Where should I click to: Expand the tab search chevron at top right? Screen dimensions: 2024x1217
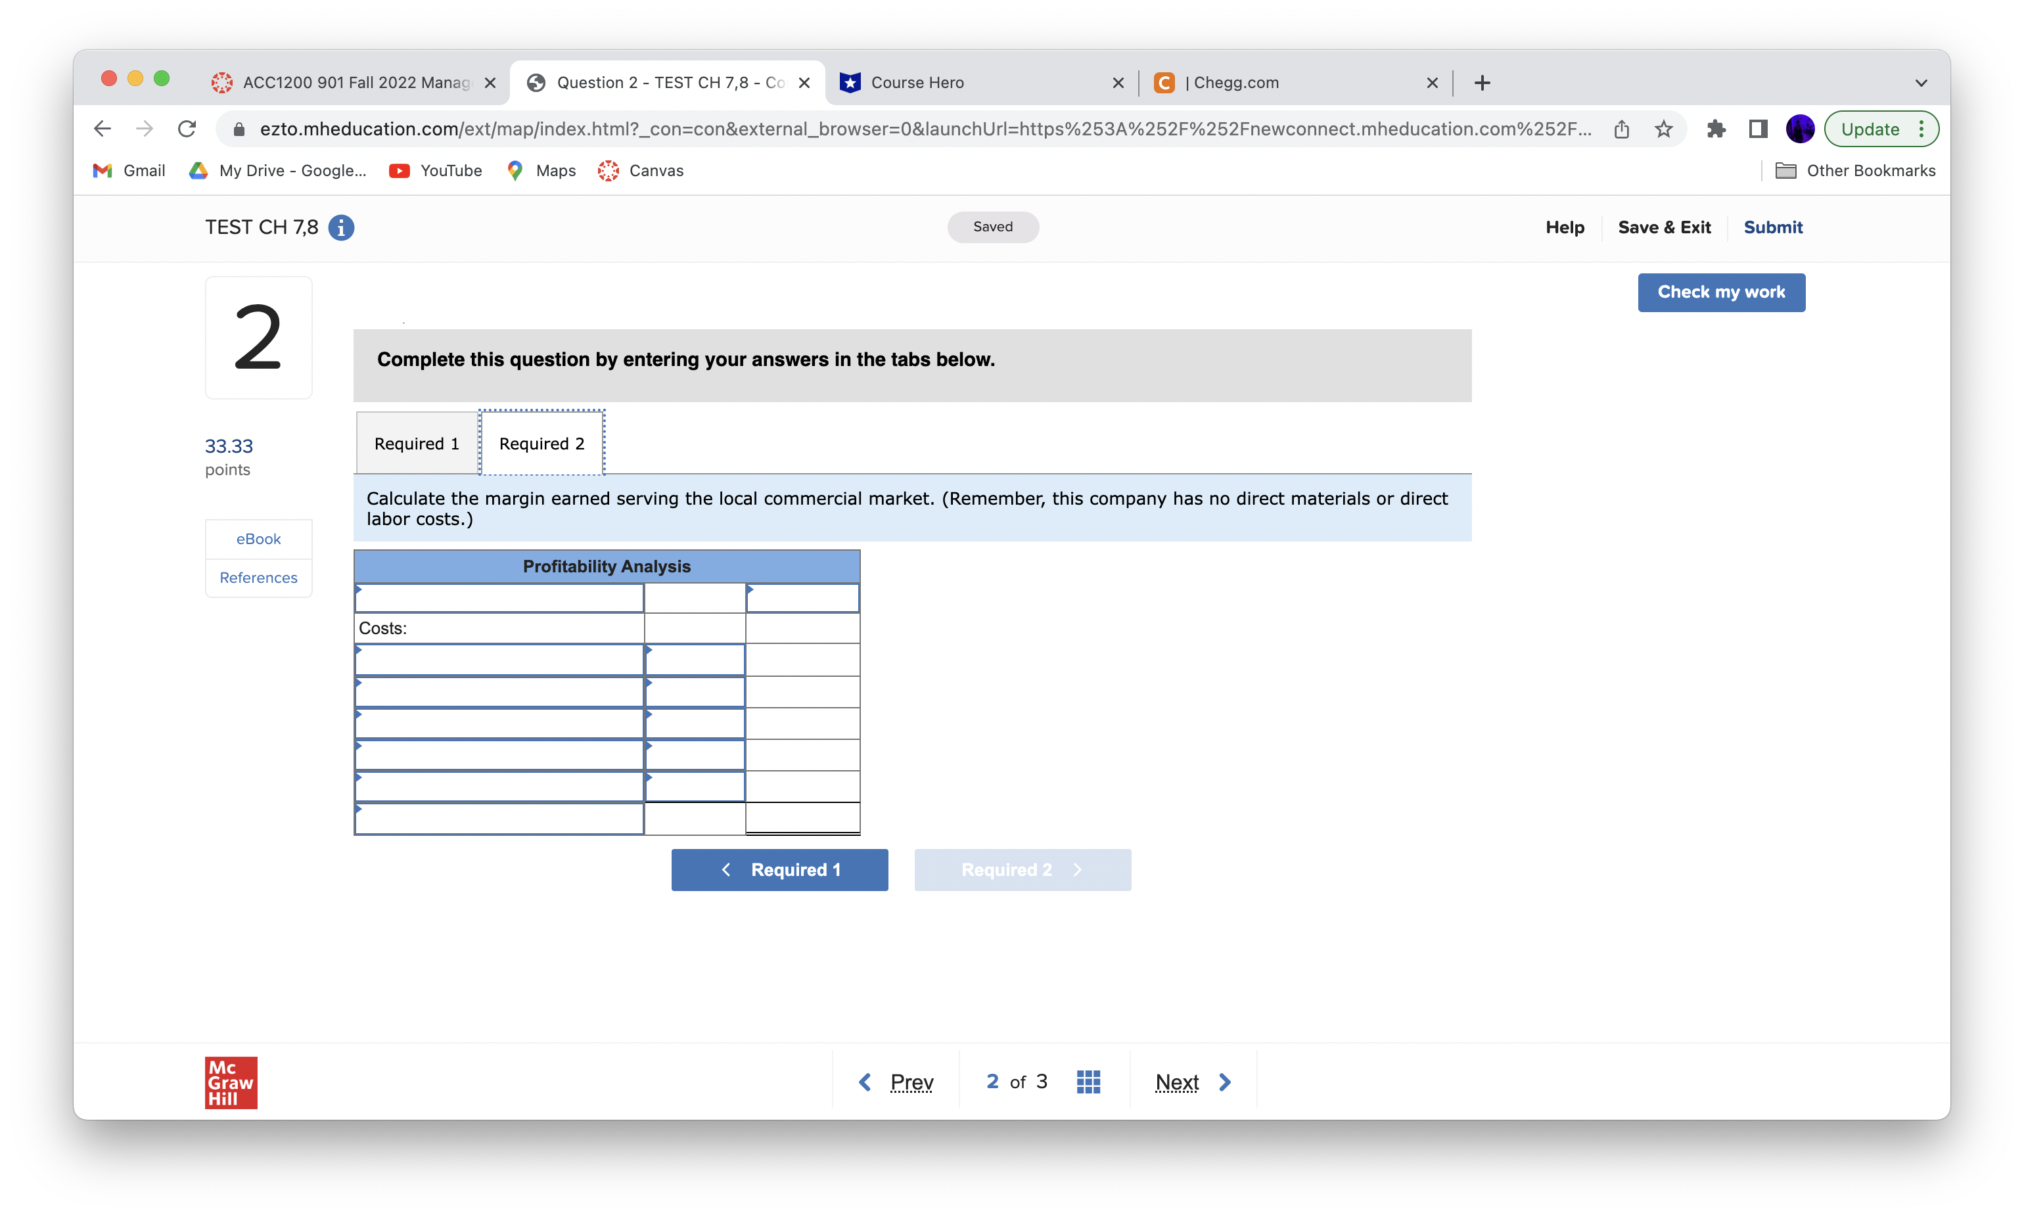(x=1921, y=83)
